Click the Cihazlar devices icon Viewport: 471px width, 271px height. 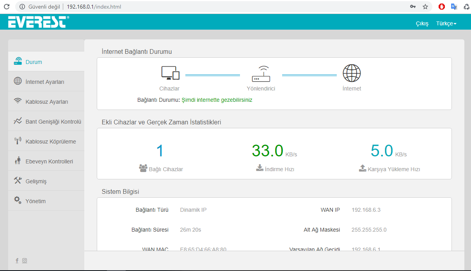[170, 73]
